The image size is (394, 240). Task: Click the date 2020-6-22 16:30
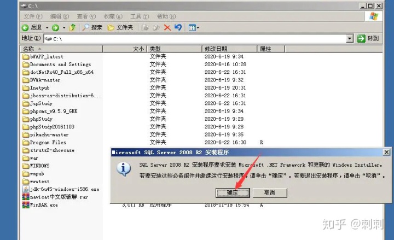pos(225,143)
